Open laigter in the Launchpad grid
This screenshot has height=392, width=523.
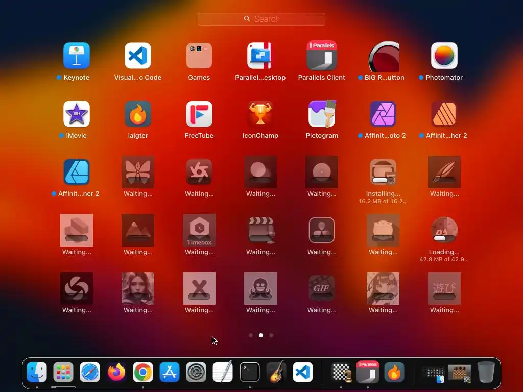[x=138, y=114]
